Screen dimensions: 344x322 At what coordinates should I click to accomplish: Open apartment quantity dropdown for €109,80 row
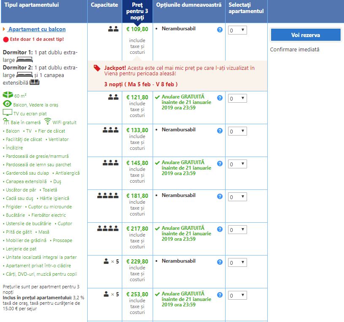(237, 30)
